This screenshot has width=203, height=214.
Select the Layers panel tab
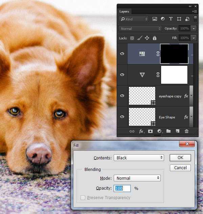124,12
